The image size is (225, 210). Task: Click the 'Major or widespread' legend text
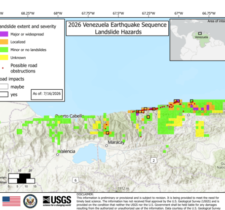pos(27,34)
